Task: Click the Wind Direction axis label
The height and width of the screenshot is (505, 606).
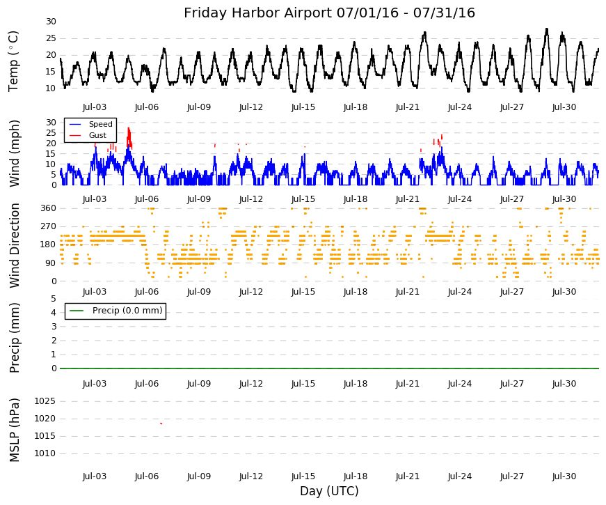Action: click(x=14, y=245)
